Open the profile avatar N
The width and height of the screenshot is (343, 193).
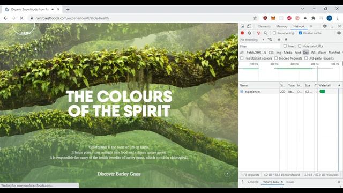pos(330,18)
